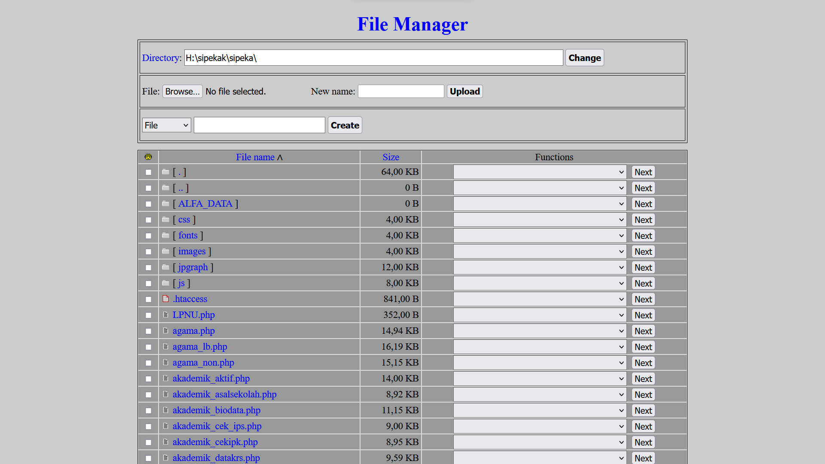Screen dimensions: 825x464
Task: Expand functions dropdown for akademik_biodata.php
Action: [539, 410]
